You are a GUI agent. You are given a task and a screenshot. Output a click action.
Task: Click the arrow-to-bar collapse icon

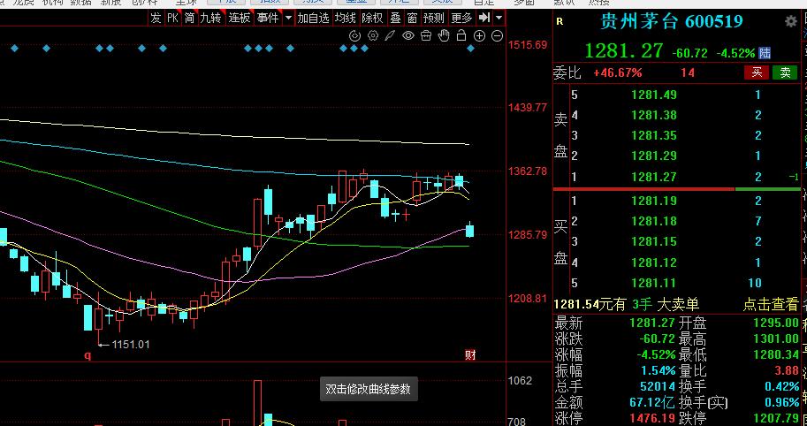(484, 18)
